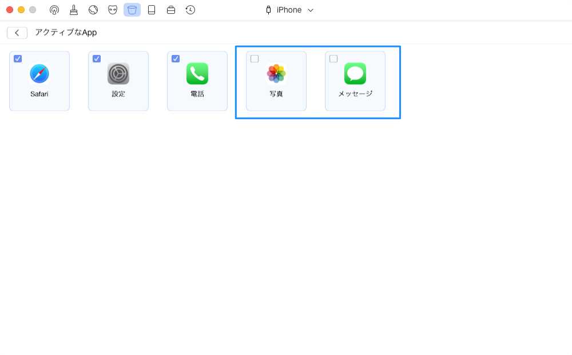Click the 写真 label text
Screen dimensions: 572x355
pos(276,94)
